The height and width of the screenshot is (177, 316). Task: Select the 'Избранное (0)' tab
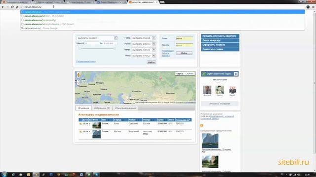coord(102,108)
